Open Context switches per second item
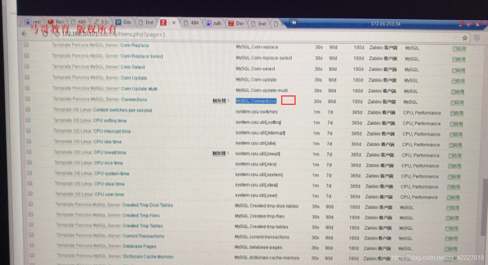Screen dimensions: 488x265 (122, 110)
